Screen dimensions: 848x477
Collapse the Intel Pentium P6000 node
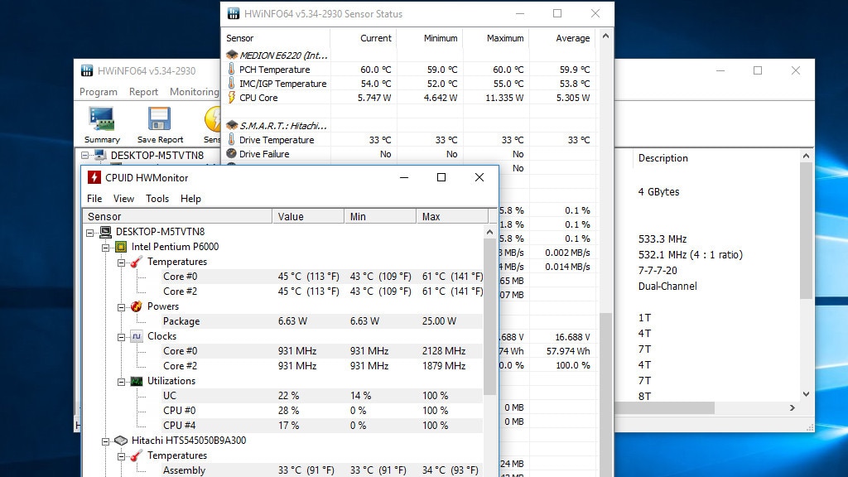coord(105,248)
